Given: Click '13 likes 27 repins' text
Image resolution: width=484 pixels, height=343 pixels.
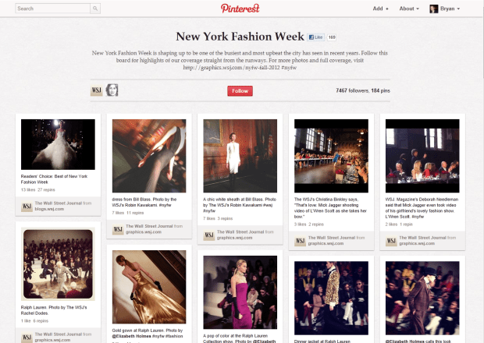Looking at the screenshot, I should tap(38, 190).
